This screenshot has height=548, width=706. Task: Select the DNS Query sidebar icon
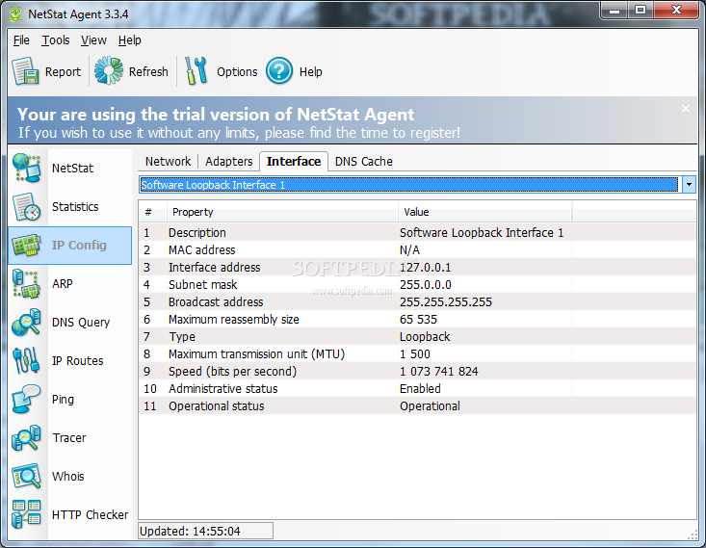click(x=27, y=323)
